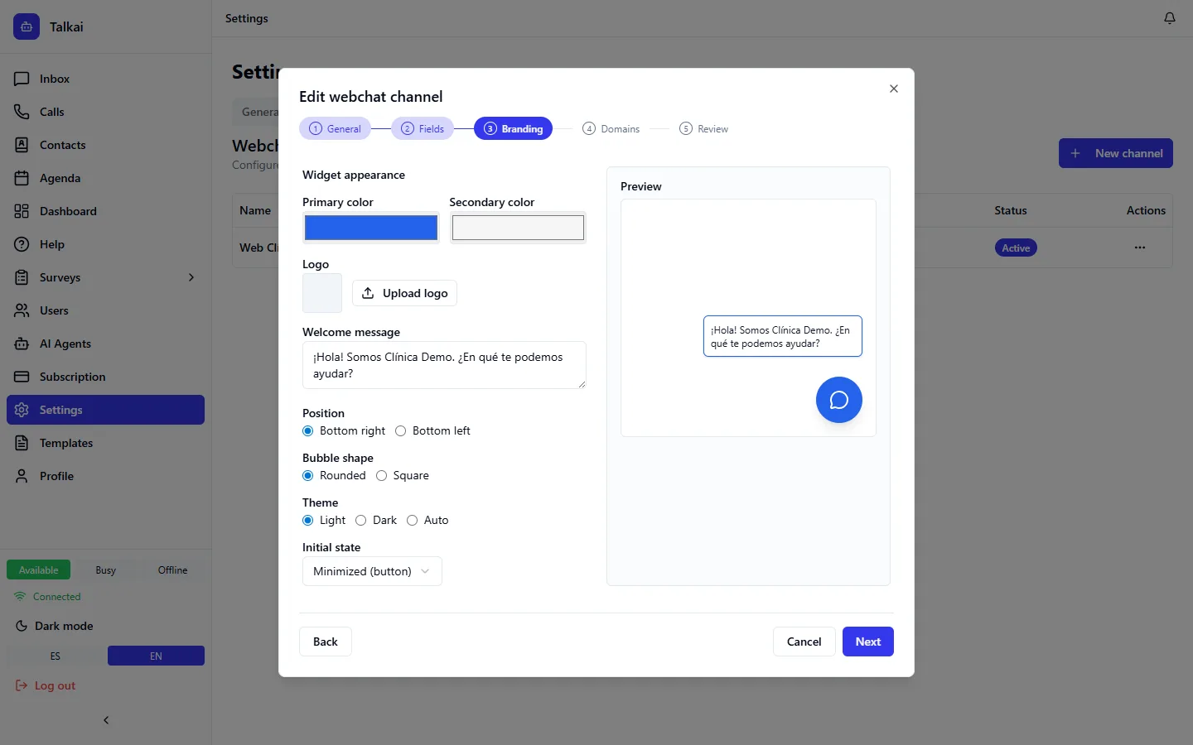Click the Talkai robot logo icon
The width and height of the screenshot is (1193, 745).
click(27, 26)
